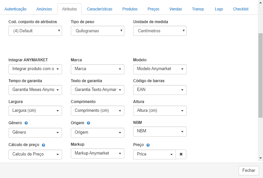Image resolution: width=263 pixels, height=178 pixels.
Task: Open the Markup Anymarket dropdown
Action: [x=98, y=153]
